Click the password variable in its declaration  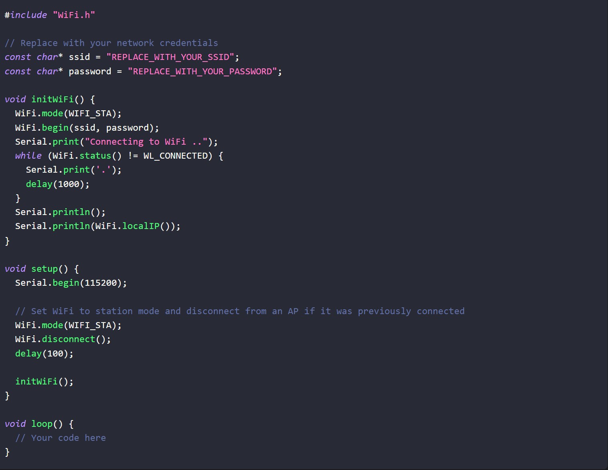click(x=90, y=72)
